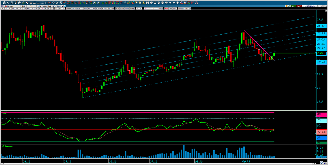Image resolution: width=328 pixels, height=165 pixels.
Task: Select the 60 minute period
Action: pyautogui.click(x=28, y=9)
